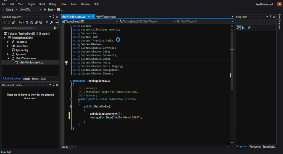Open the Error List at bottom
283x154 pixels.
click(6, 152)
